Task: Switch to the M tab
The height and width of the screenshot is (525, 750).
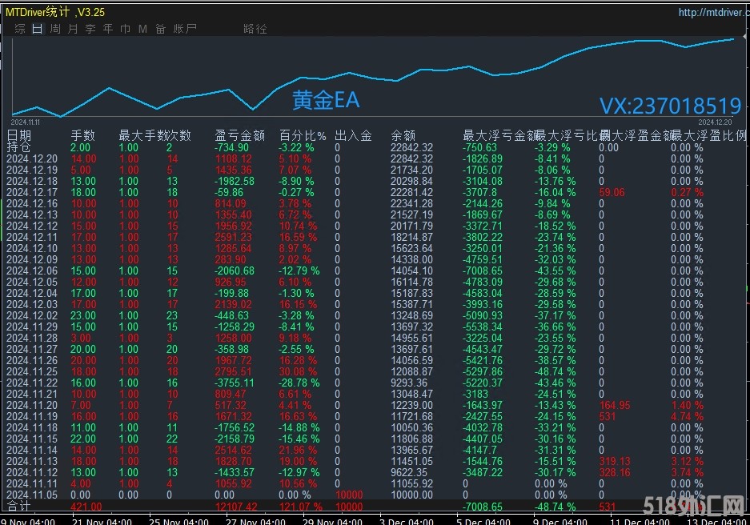Action: pos(142,29)
